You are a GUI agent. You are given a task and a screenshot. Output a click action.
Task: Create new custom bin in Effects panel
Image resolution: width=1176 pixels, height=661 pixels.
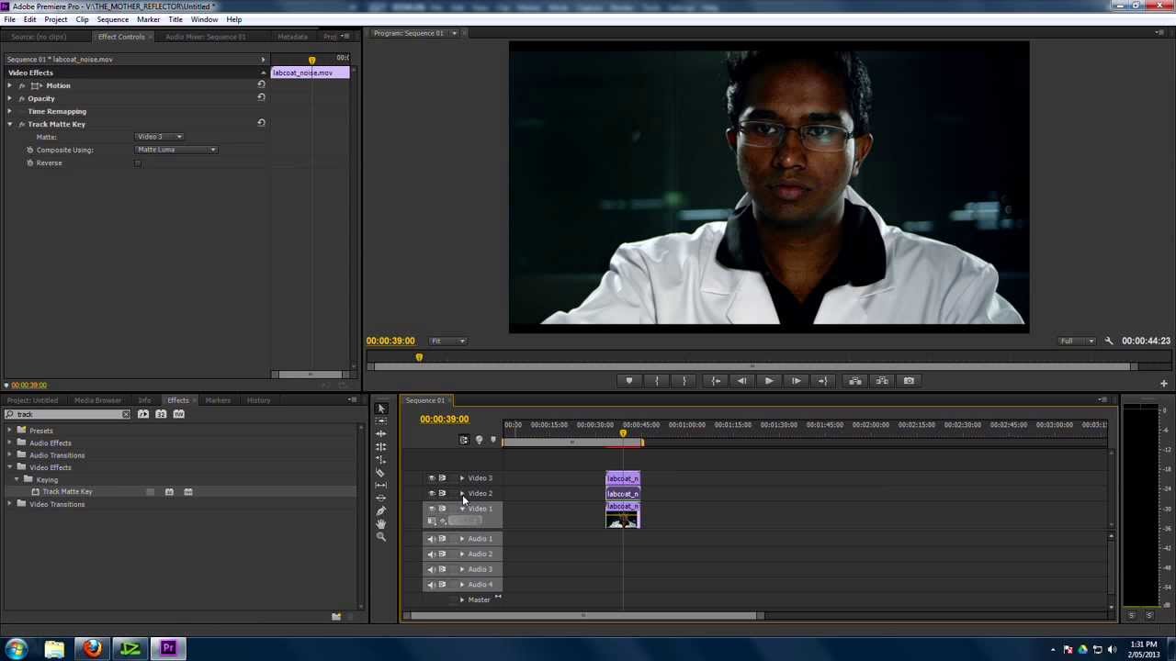tap(336, 616)
